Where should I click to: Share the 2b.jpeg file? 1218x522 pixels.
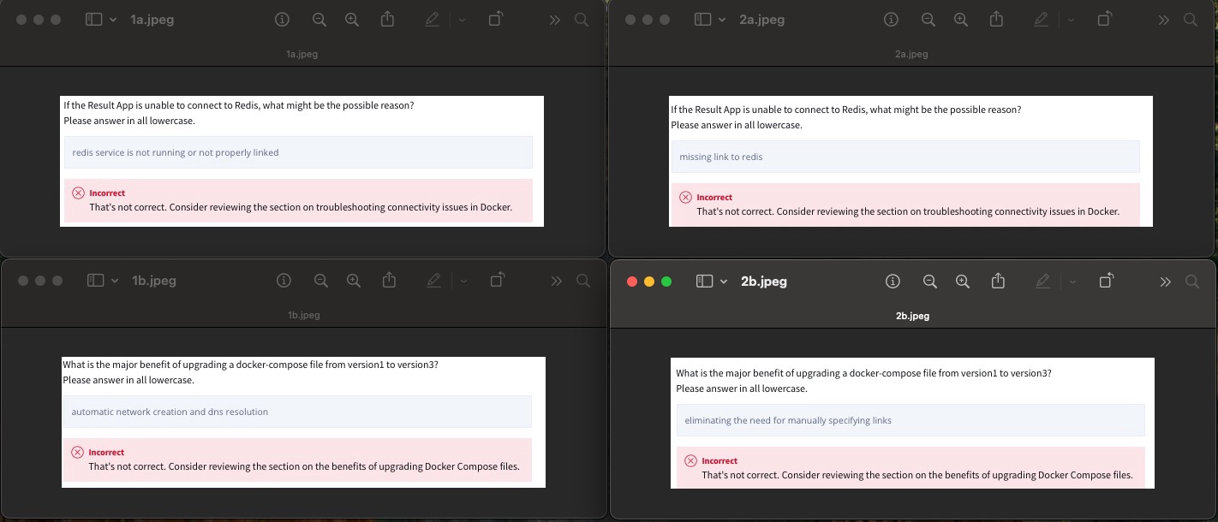point(998,281)
